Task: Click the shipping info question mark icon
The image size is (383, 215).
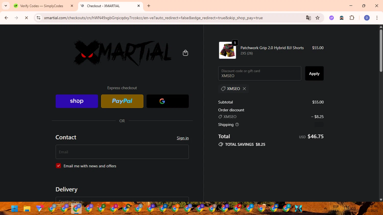Action: point(237,124)
